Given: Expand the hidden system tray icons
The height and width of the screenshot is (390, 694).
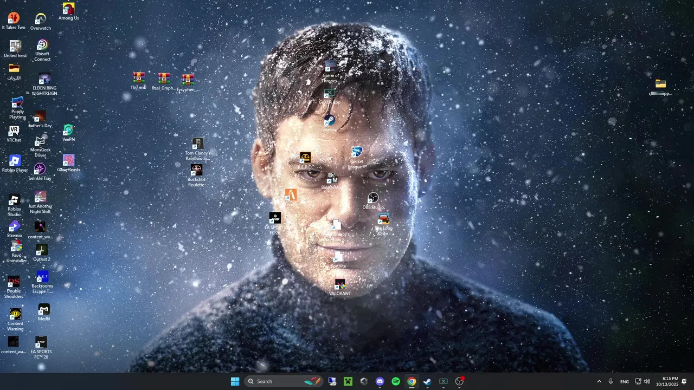Looking at the screenshot, I should (599, 381).
